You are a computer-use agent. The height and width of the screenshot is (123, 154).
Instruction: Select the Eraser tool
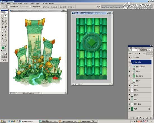(x=3, y=29)
